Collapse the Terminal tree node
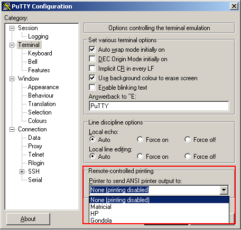 (x=12, y=45)
